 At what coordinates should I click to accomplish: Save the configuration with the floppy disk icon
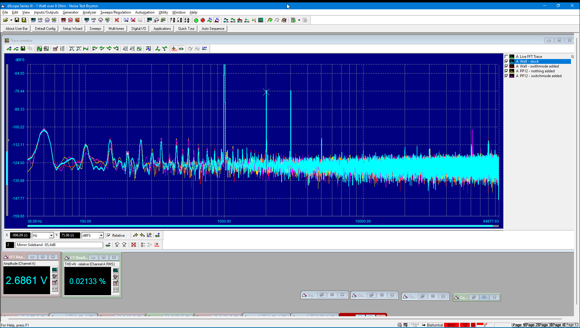(x=17, y=20)
